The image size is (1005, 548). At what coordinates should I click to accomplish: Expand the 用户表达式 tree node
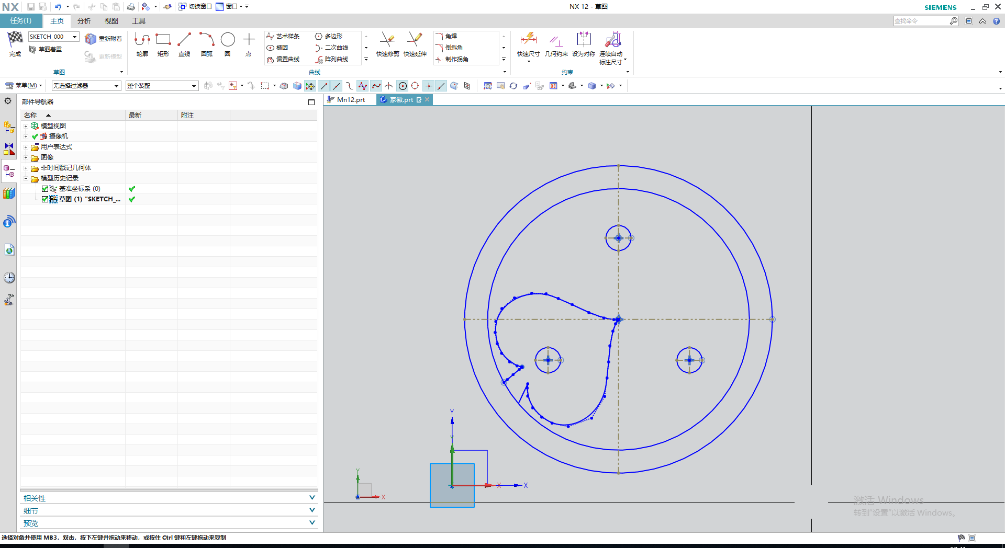tap(26, 147)
